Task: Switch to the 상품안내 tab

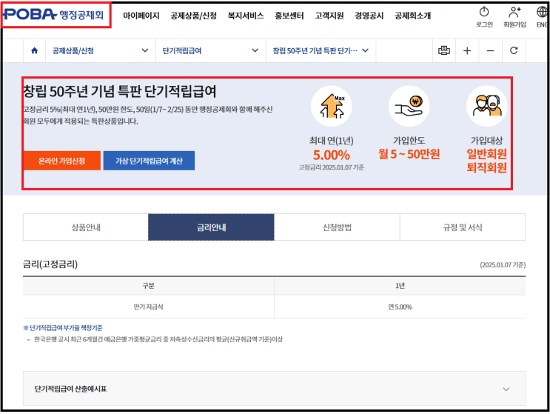Action: coord(86,227)
